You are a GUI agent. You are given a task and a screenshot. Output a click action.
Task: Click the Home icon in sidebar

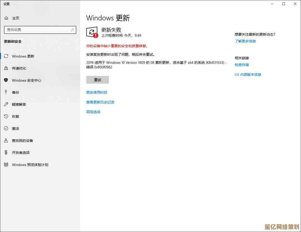pos(6,18)
